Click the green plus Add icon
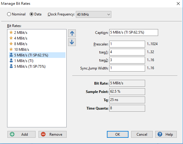The image size is (183, 144). pyautogui.click(x=12, y=134)
